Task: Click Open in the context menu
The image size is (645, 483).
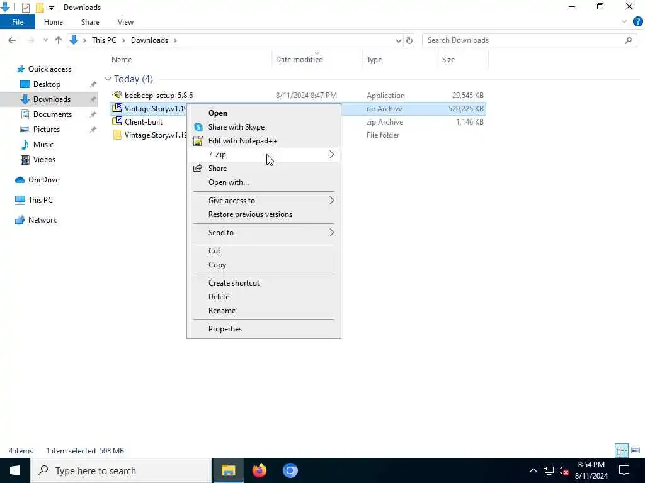Action: 264,113
